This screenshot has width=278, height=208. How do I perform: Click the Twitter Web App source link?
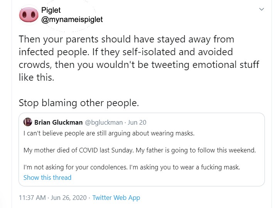[116, 198]
